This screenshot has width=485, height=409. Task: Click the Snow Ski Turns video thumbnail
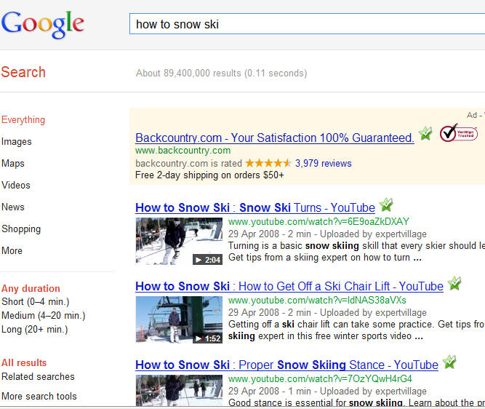click(179, 241)
